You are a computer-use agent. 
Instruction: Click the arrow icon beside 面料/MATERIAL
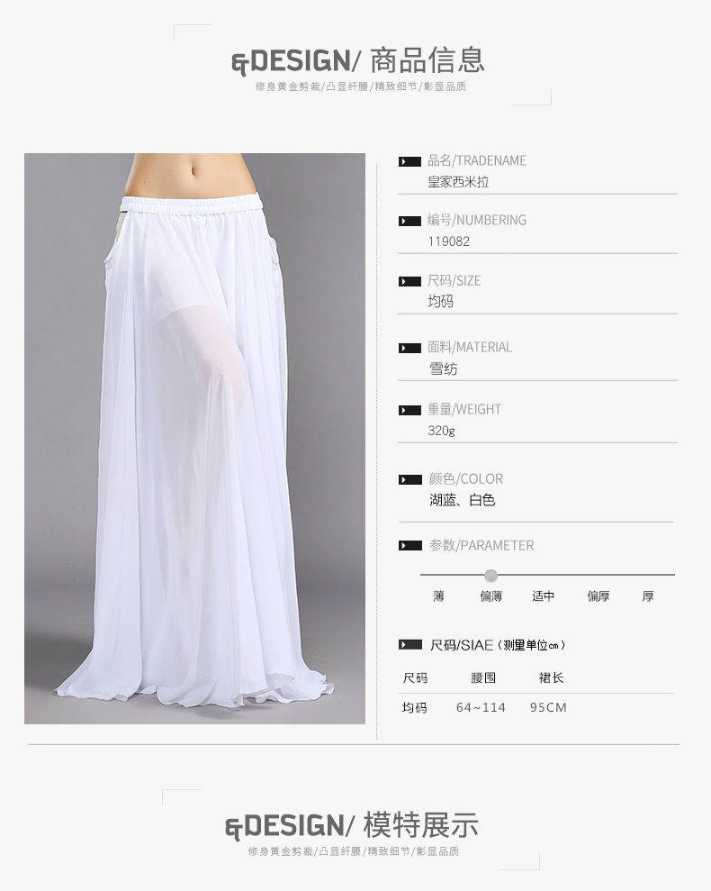409,348
